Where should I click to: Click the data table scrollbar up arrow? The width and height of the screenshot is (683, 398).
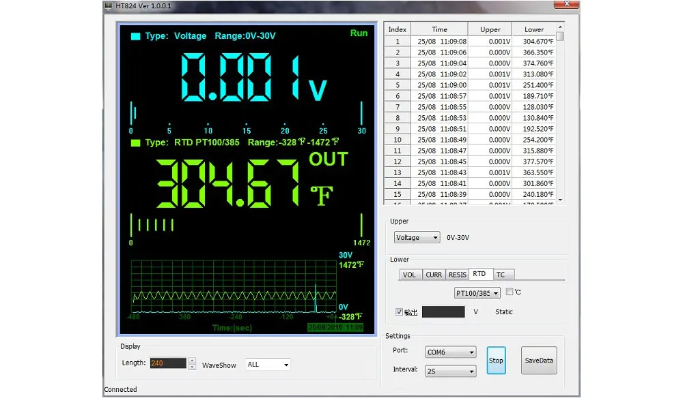point(560,27)
